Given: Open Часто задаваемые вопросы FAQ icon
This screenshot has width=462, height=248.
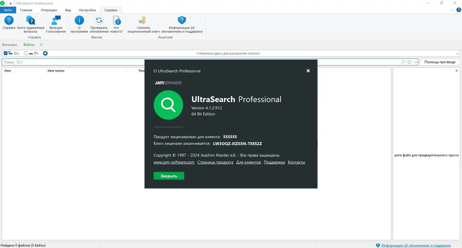Looking at the screenshot, I should point(30,20).
